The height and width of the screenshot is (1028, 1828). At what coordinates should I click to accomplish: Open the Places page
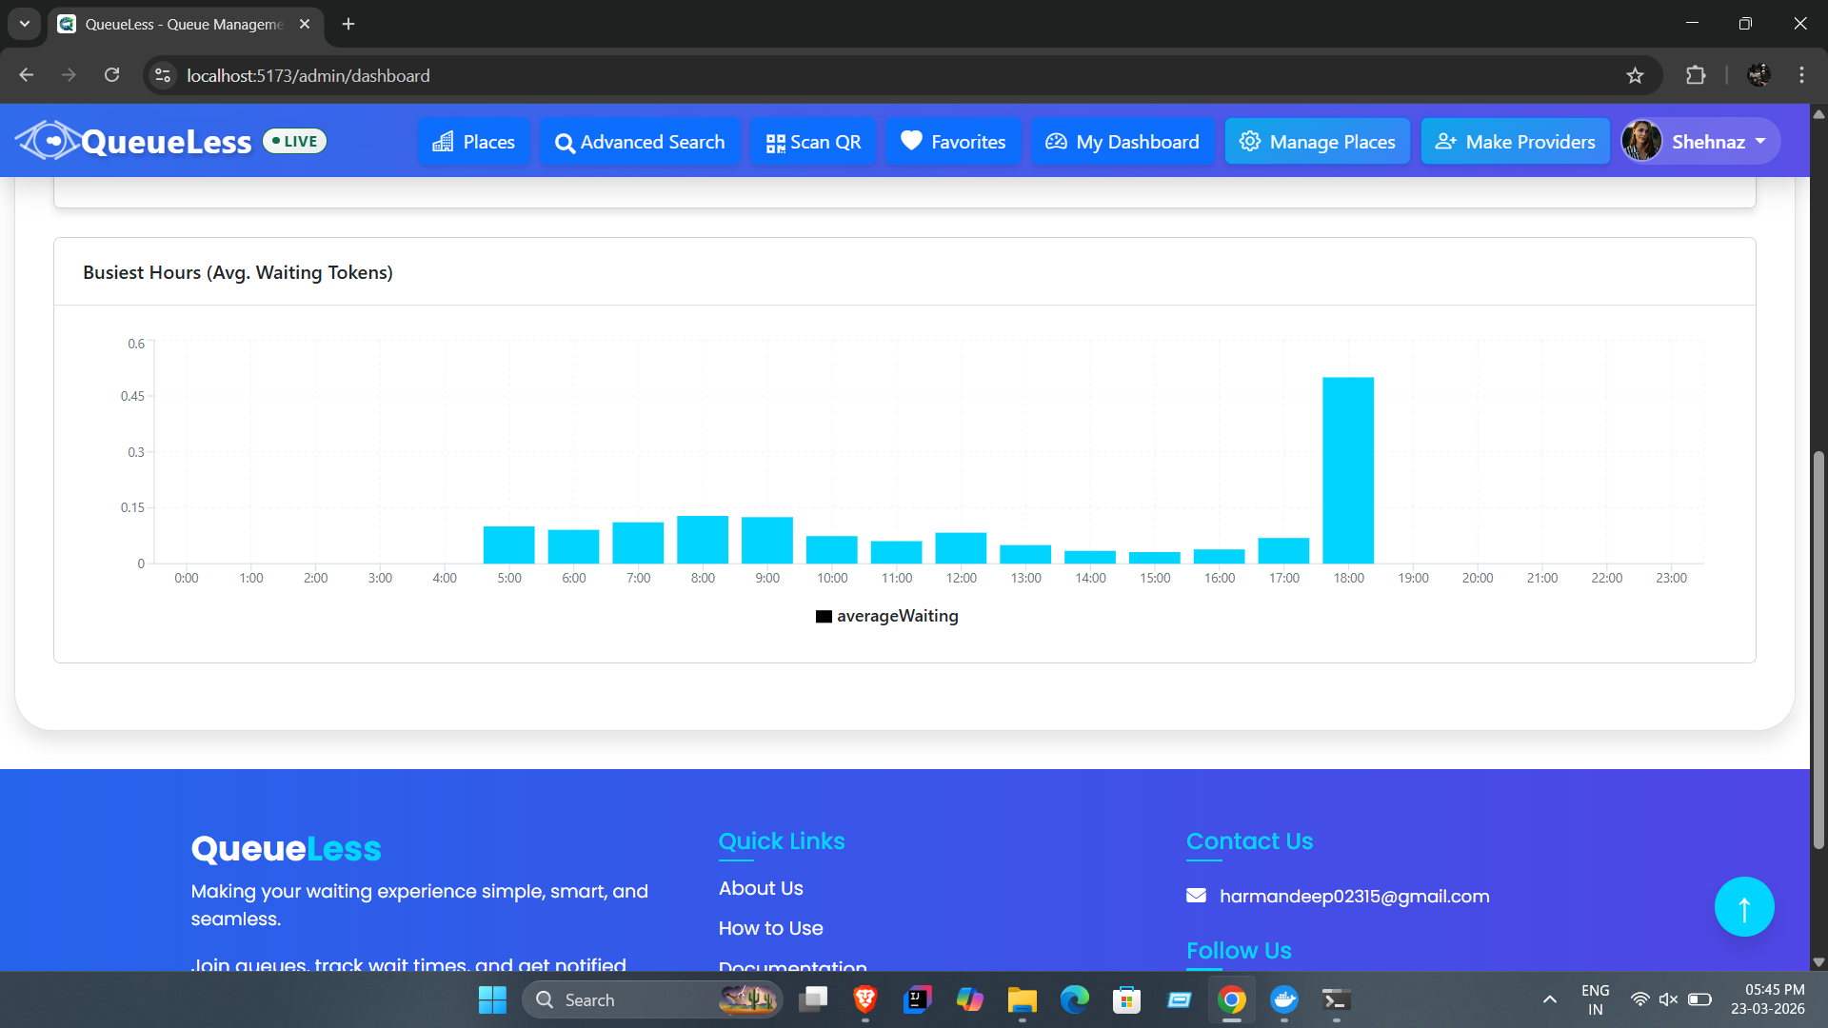(473, 142)
